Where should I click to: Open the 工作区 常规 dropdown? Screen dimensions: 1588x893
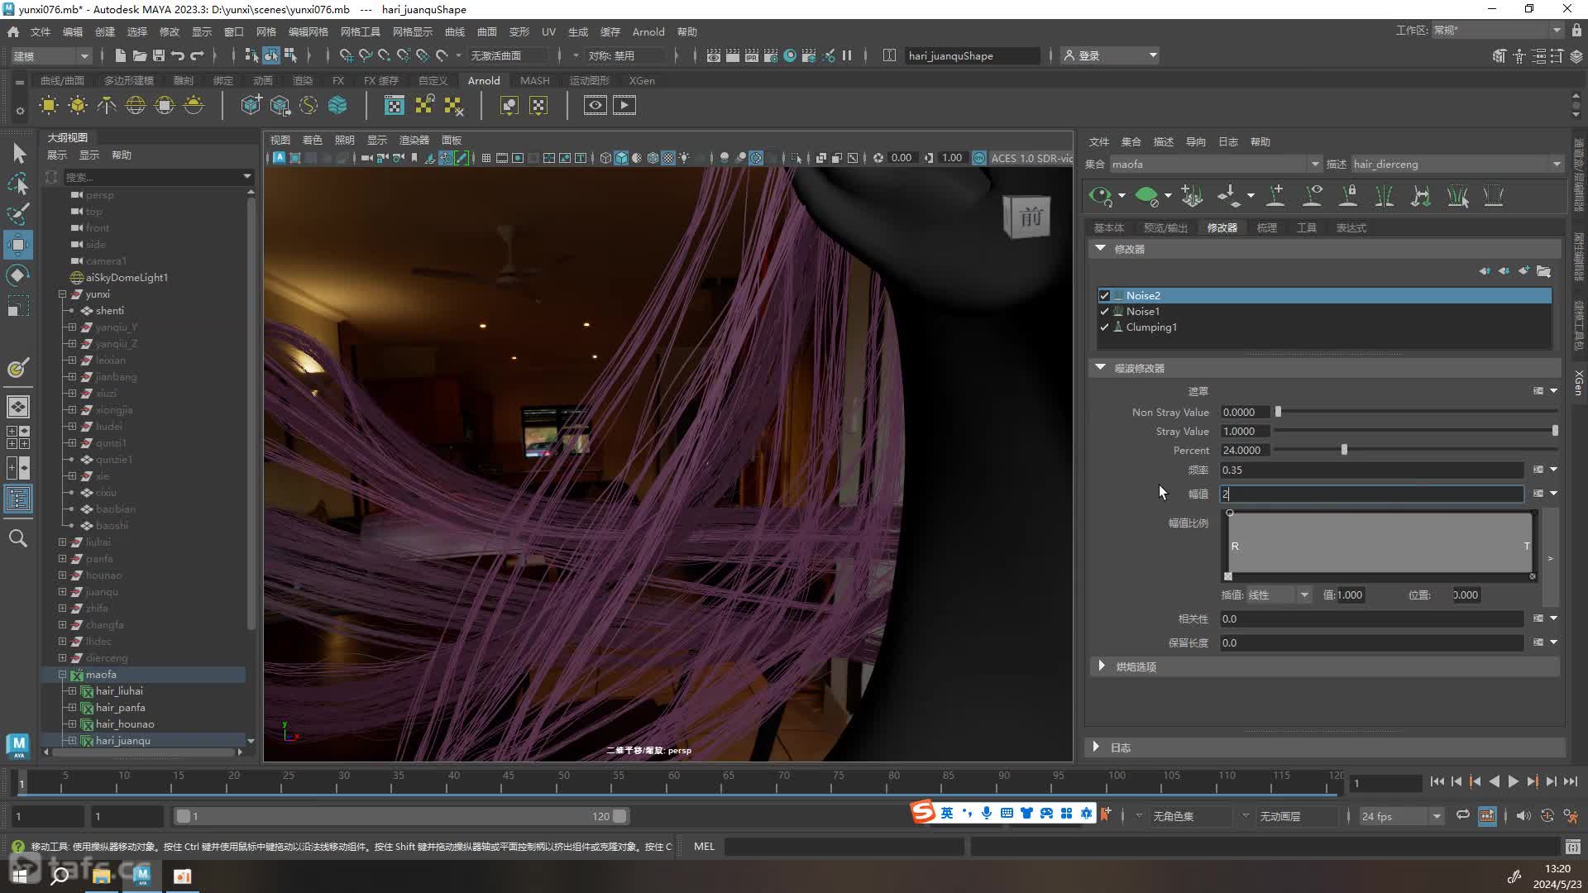point(1498,31)
